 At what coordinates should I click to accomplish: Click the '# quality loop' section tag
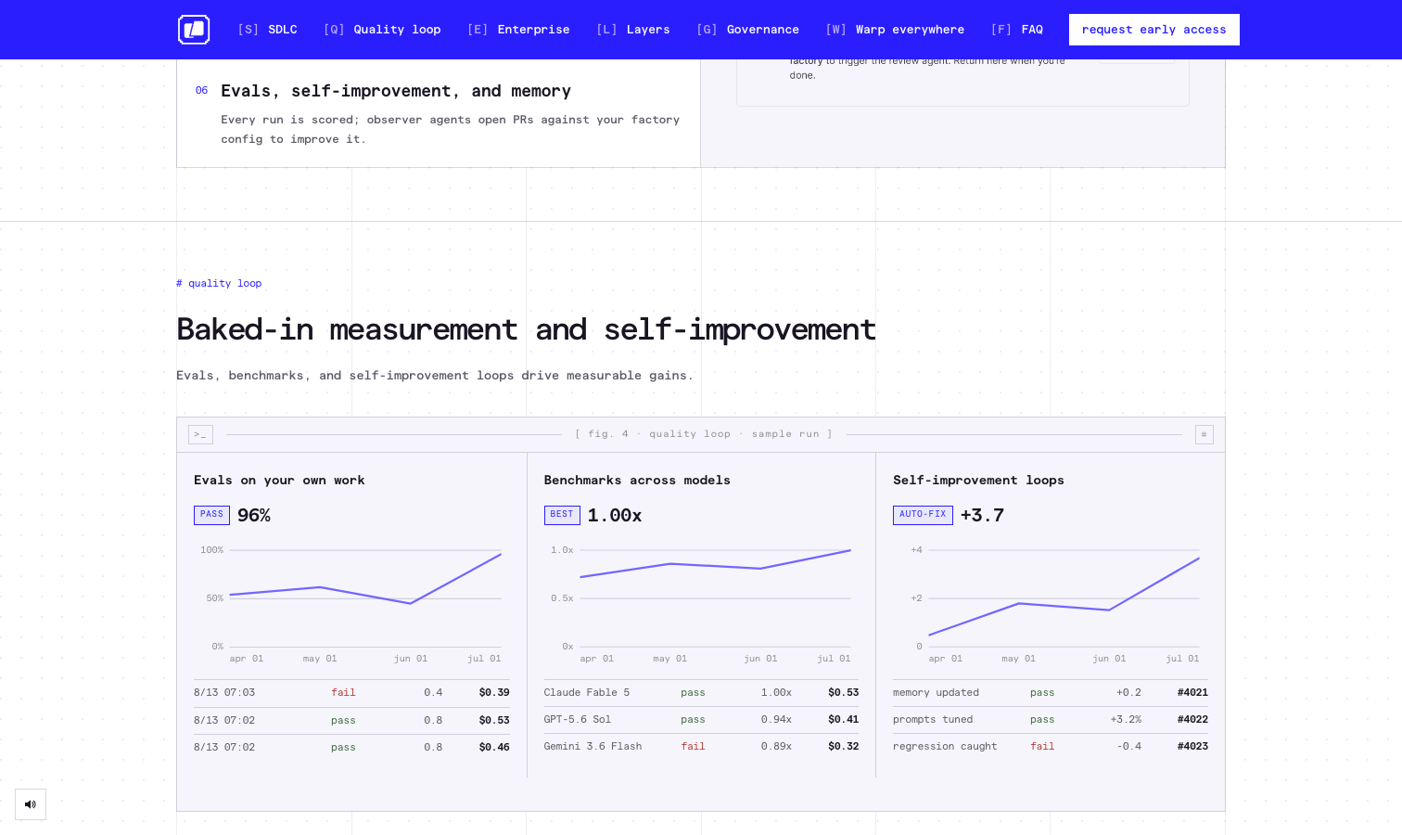click(x=219, y=284)
